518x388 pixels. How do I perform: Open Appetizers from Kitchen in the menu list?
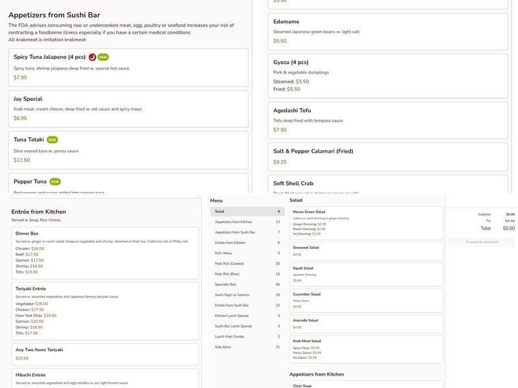coord(247,222)
